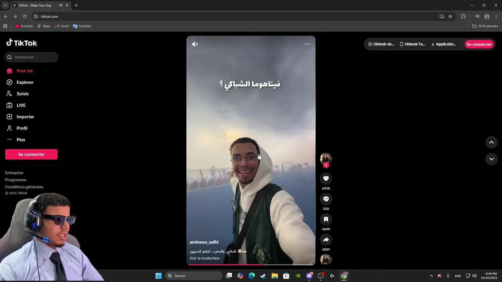The height and width of the screenshot is (282, 502).
Task: Open Maps bookmark
Action: pyautogui.click(x=44, y=26)
